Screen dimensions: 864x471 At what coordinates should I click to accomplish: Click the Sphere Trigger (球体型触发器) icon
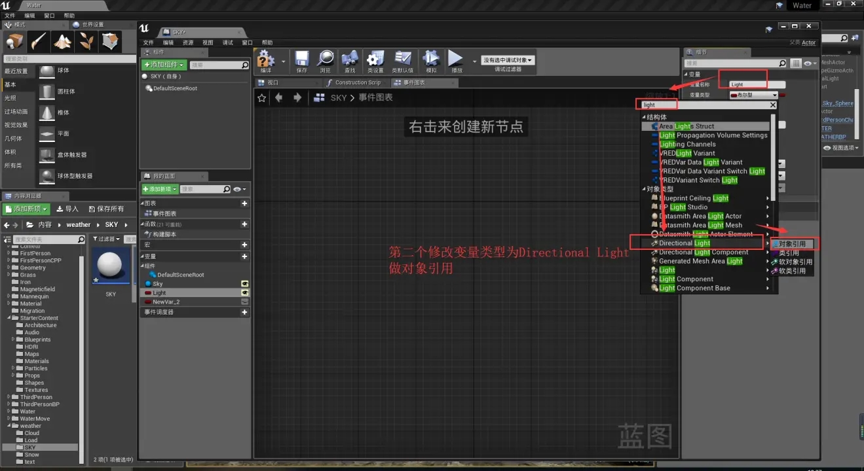(x=47, y=176)
